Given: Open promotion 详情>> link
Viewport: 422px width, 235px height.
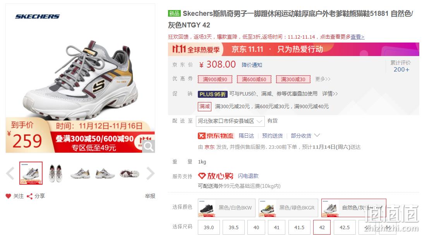Looking at the screenshot, I should 330,94.
